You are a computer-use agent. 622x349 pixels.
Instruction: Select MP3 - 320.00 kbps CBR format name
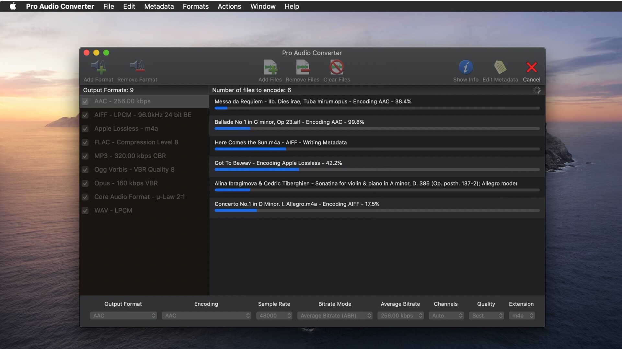coord(130,156)
